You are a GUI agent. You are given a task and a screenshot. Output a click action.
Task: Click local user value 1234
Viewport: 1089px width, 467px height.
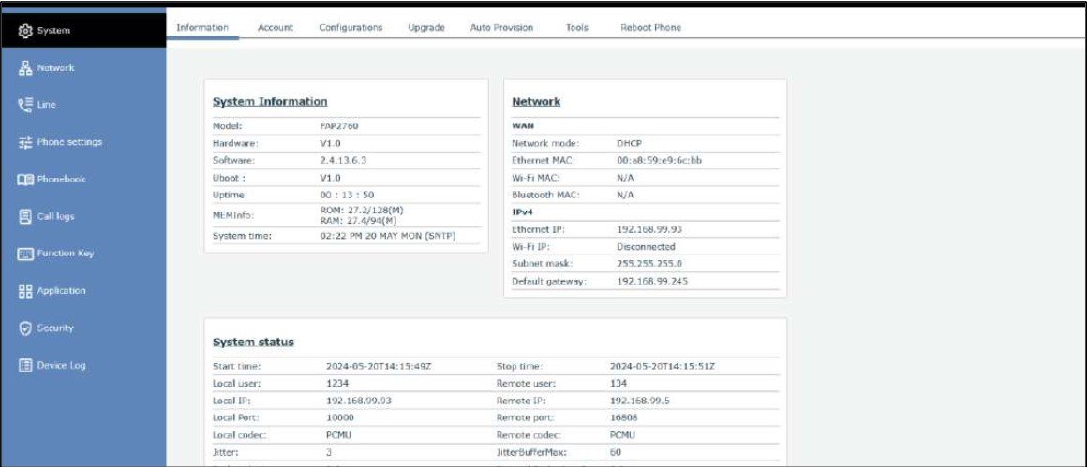337,383
